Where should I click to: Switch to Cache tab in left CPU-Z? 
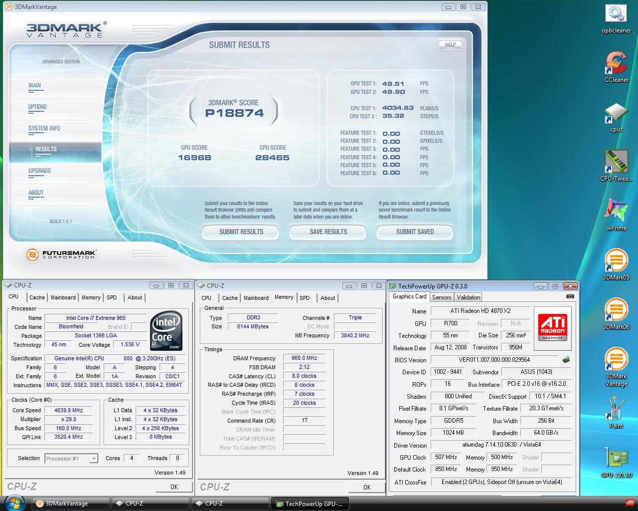coord(37,297)
